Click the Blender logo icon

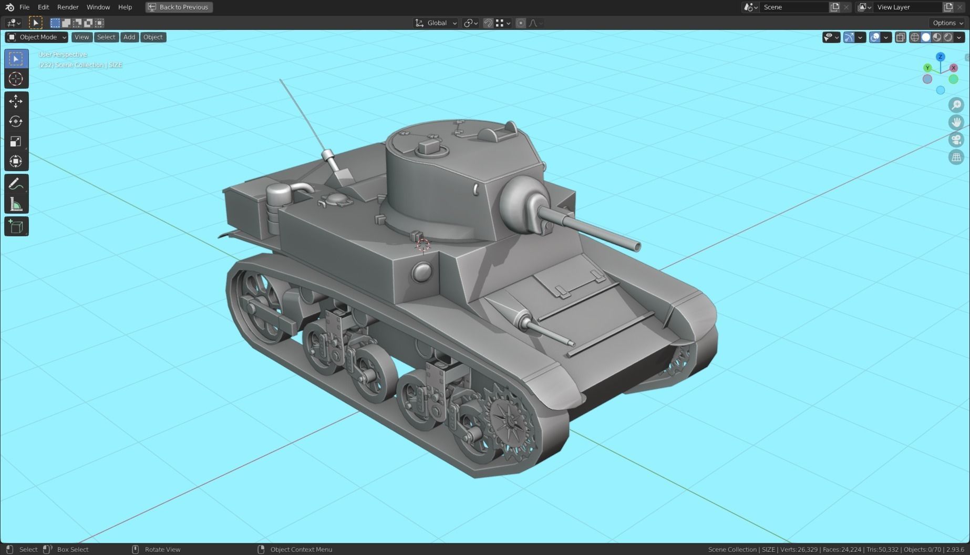pos(9,7)
